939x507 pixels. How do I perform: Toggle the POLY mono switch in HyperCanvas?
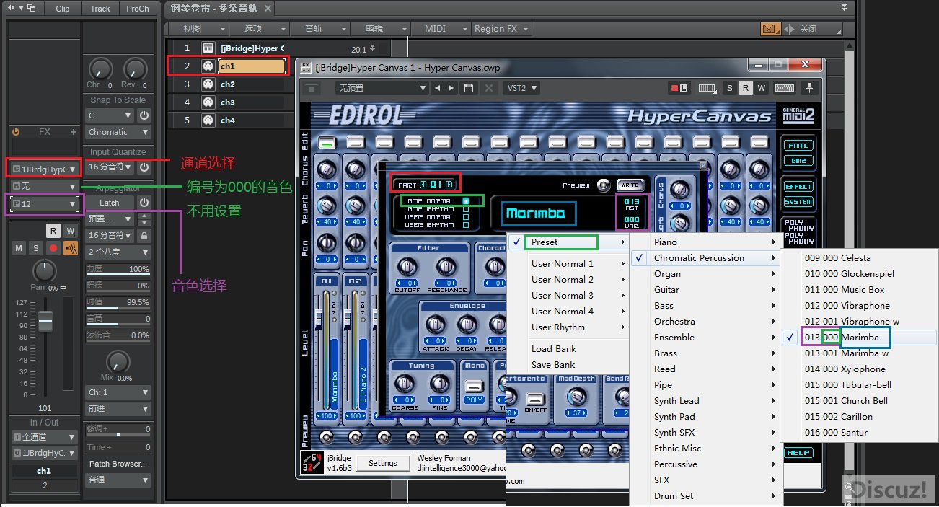pyautogui.click(x=474, y=387)
